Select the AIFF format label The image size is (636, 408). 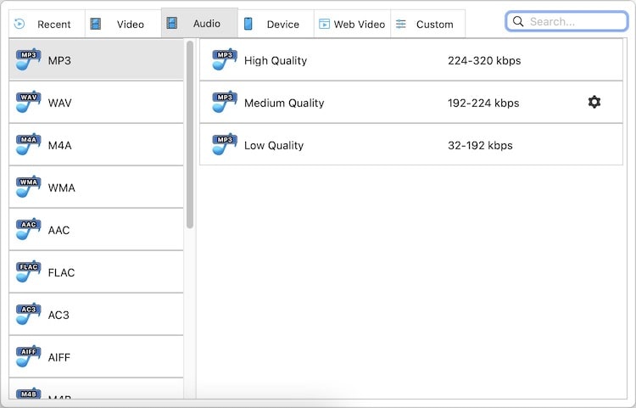[59, 357]
